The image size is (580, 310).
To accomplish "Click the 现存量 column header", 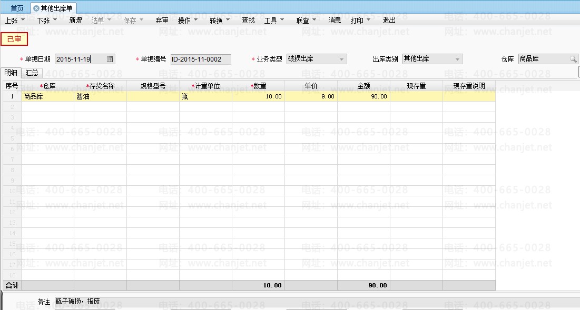I will coord(416,86).
